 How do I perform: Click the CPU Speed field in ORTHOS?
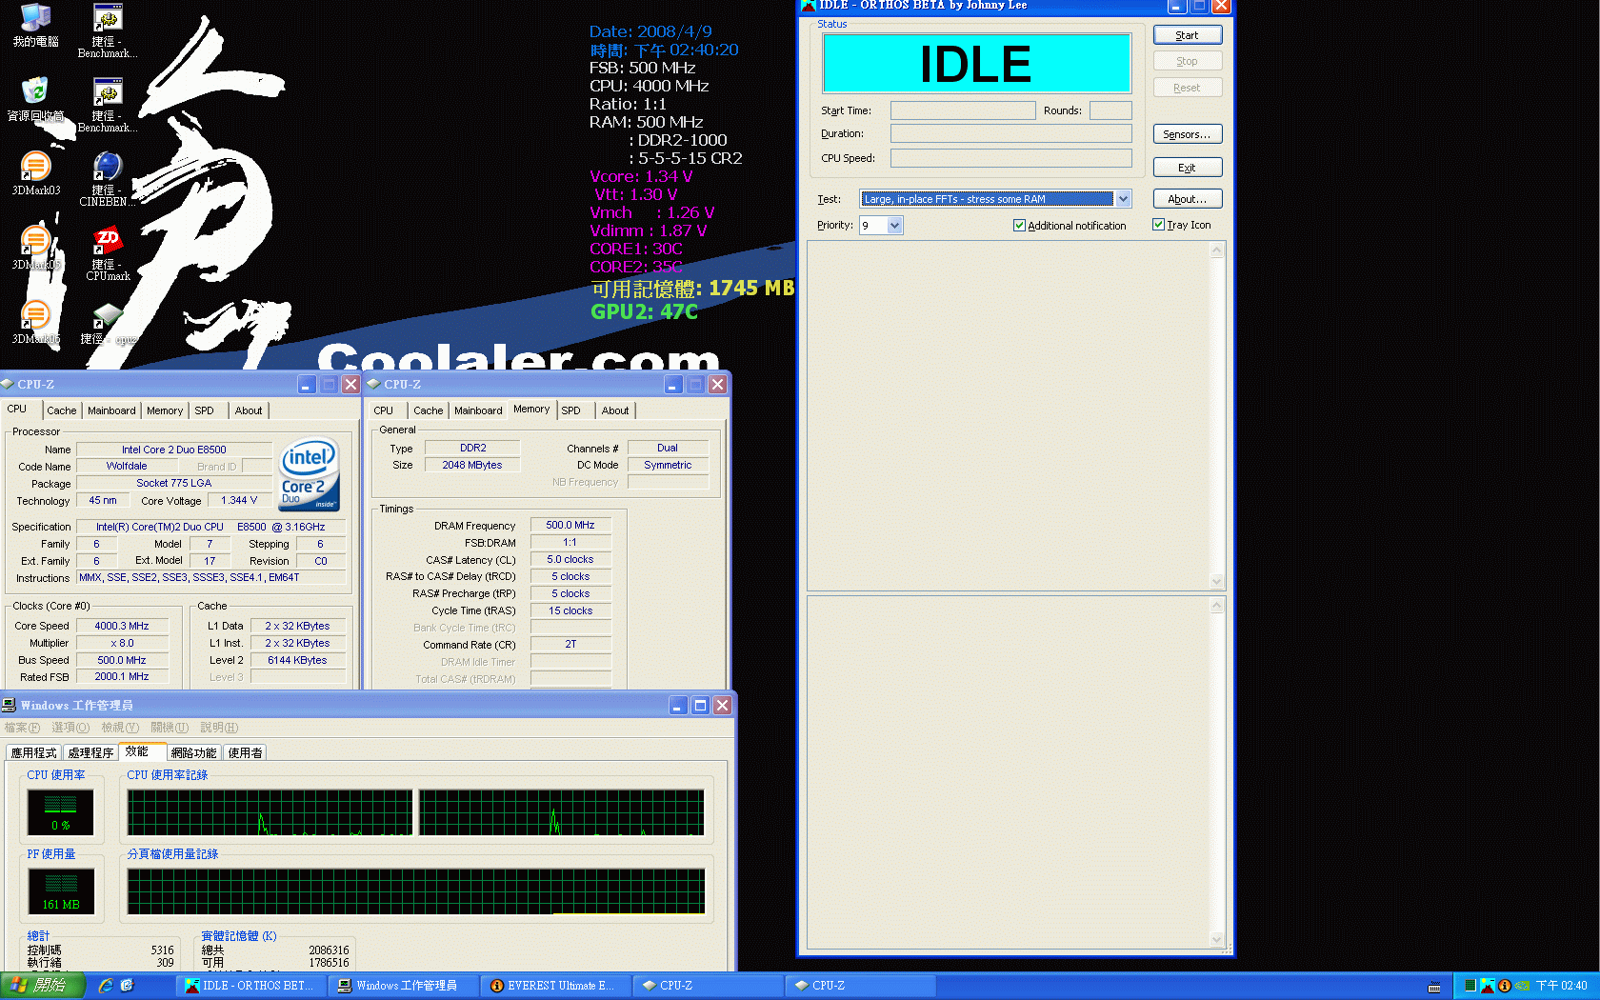pyautogui.click(x=1011, y=158)
